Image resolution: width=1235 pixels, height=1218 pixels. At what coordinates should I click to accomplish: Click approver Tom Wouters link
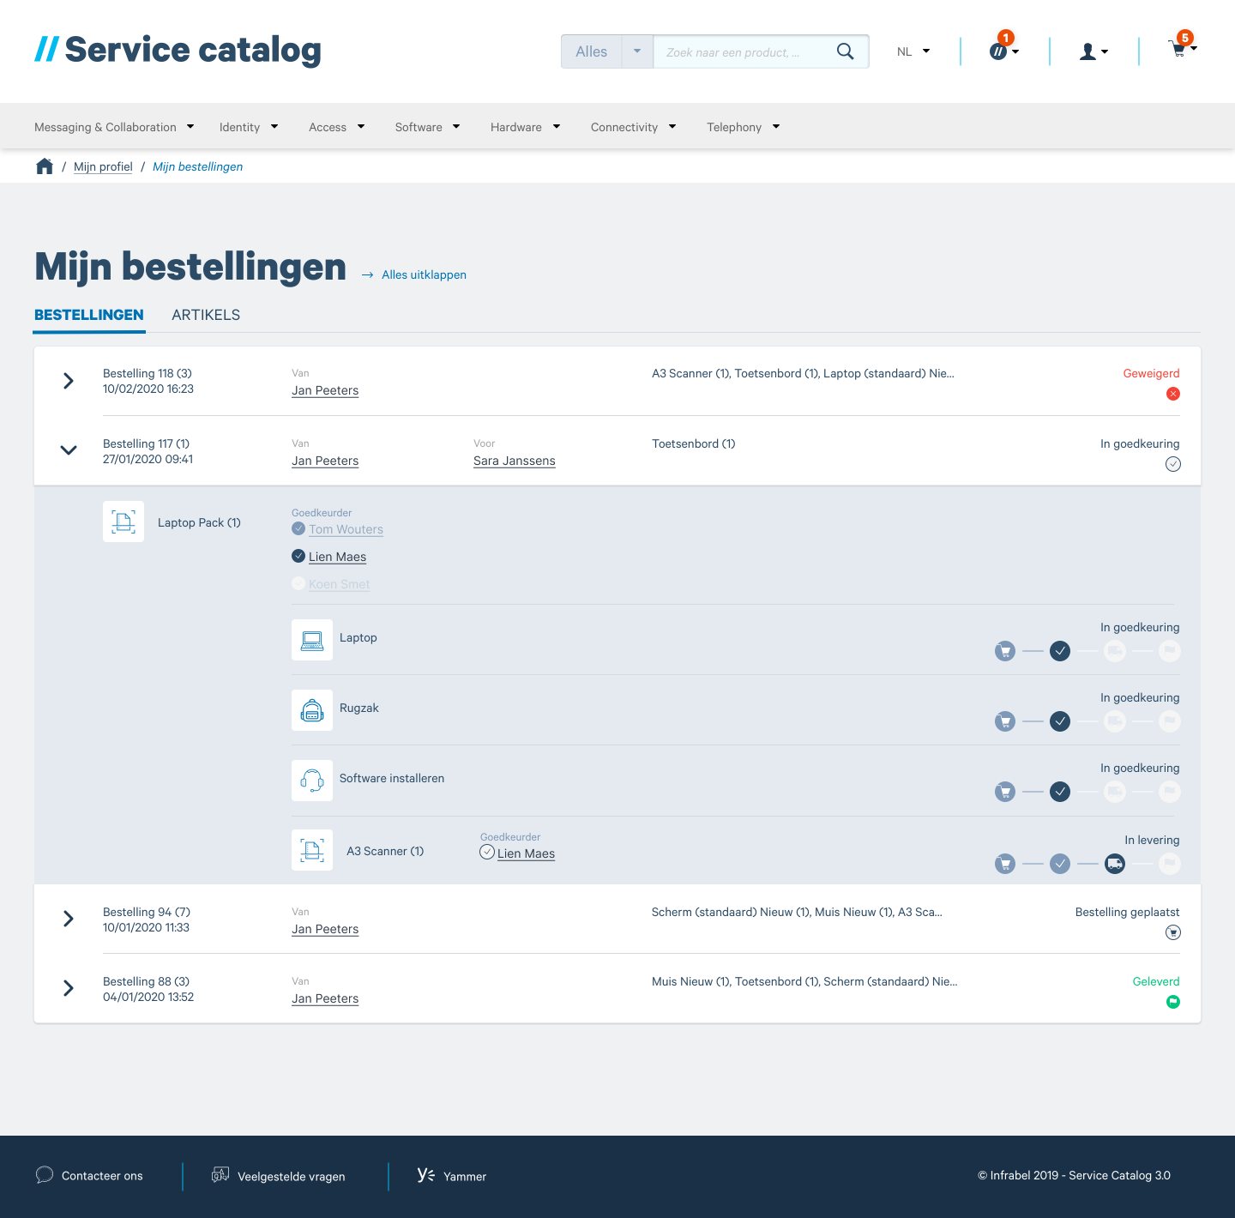click(x=346, y=529)
